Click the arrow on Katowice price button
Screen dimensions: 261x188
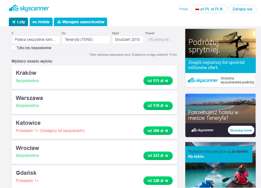point(166,131)
